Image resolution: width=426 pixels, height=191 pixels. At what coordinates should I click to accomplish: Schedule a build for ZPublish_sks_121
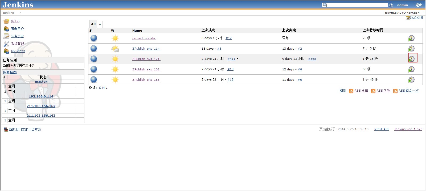click(411, 59)
